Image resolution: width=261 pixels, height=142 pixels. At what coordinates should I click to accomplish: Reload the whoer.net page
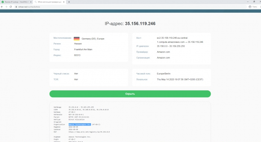coord(11,7)
